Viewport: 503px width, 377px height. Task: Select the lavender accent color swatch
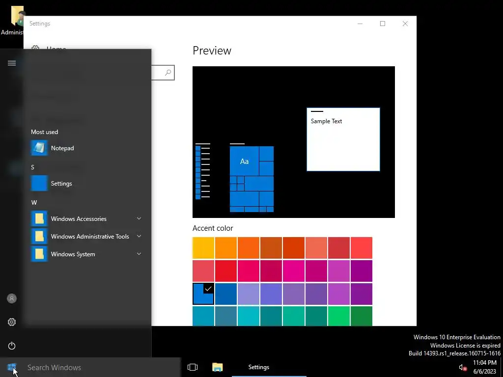click(249, 294)
